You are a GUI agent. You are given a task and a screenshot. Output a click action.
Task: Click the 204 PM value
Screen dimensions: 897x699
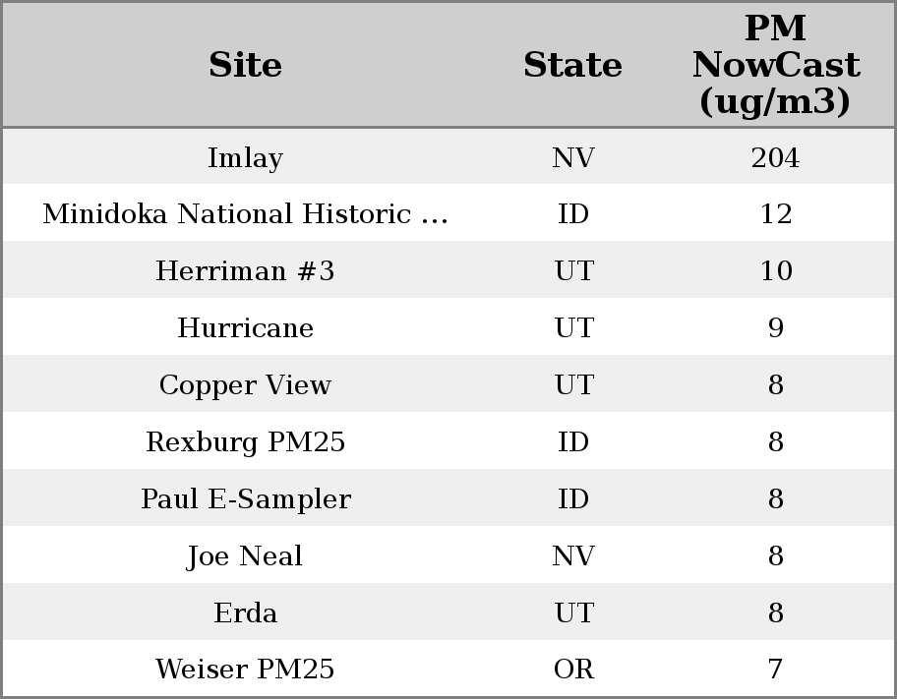[x=775, y=158]
